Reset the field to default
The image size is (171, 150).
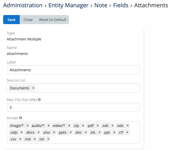(53, 20)
